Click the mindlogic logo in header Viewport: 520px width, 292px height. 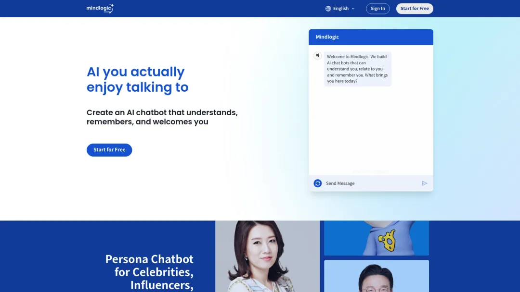tap(100, 8)
